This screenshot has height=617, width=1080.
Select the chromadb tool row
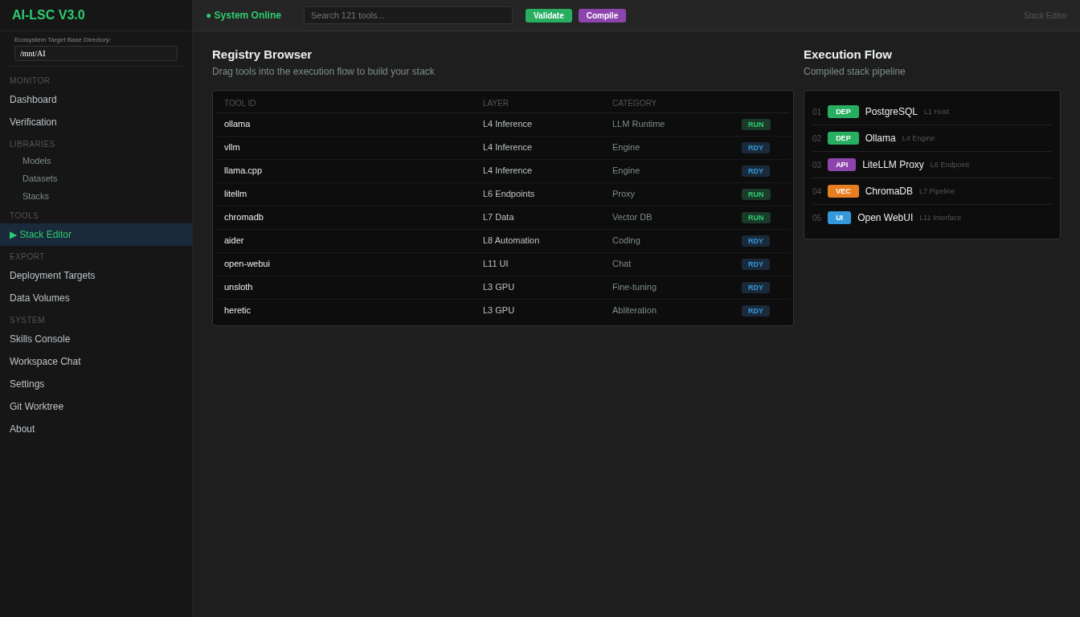click(x=503, y=218)
